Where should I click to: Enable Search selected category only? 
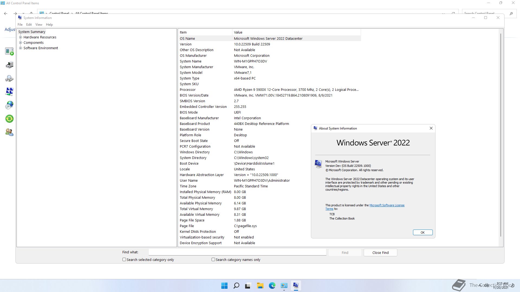pyautogui.click(x=124, y=259)
